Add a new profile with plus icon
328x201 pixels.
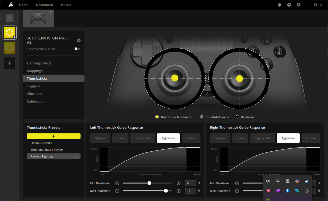10,63
